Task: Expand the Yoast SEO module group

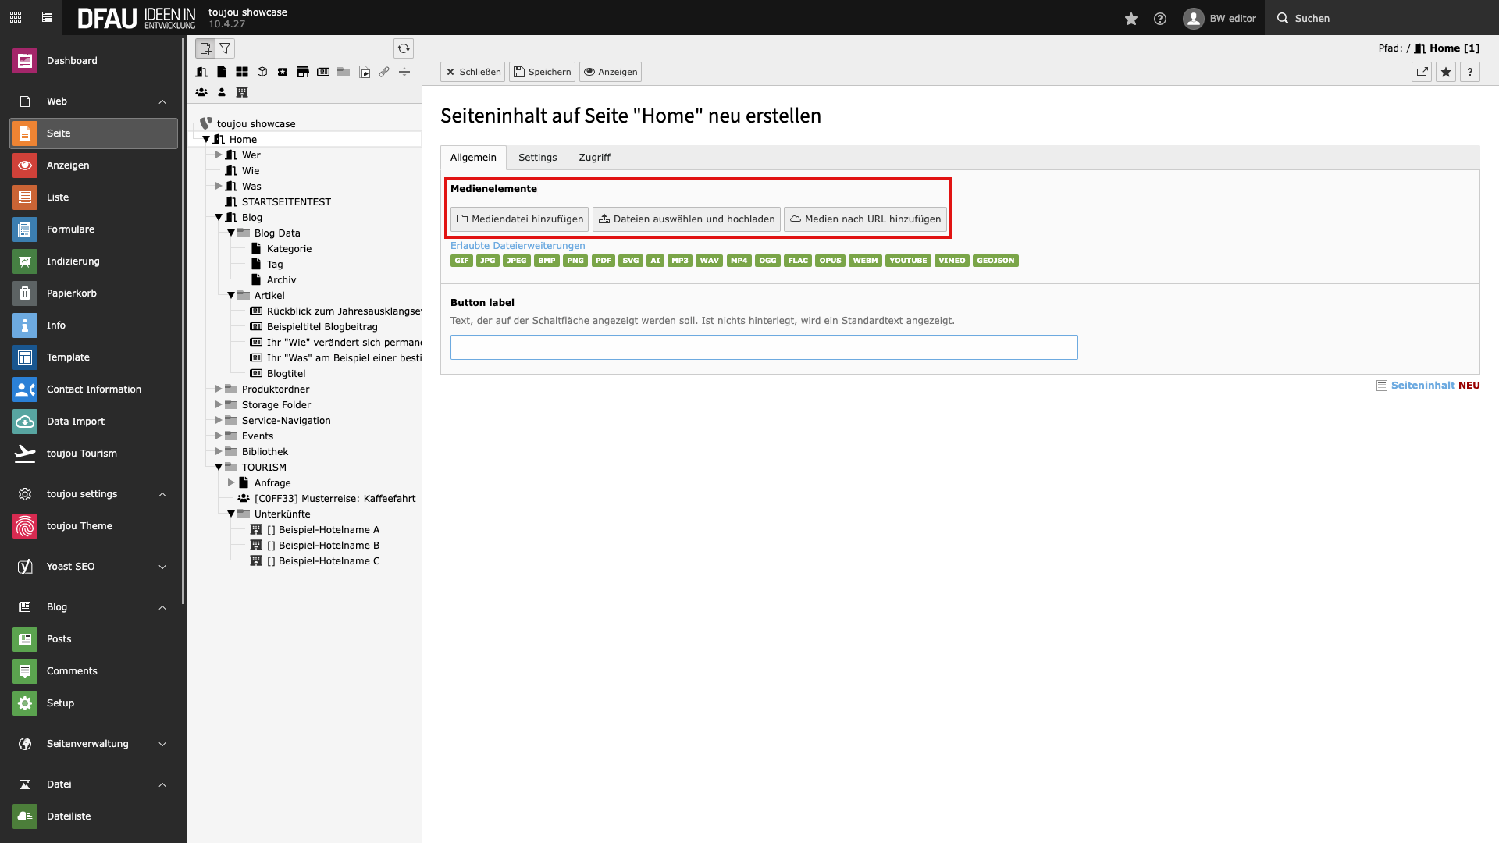Action: 162,567
